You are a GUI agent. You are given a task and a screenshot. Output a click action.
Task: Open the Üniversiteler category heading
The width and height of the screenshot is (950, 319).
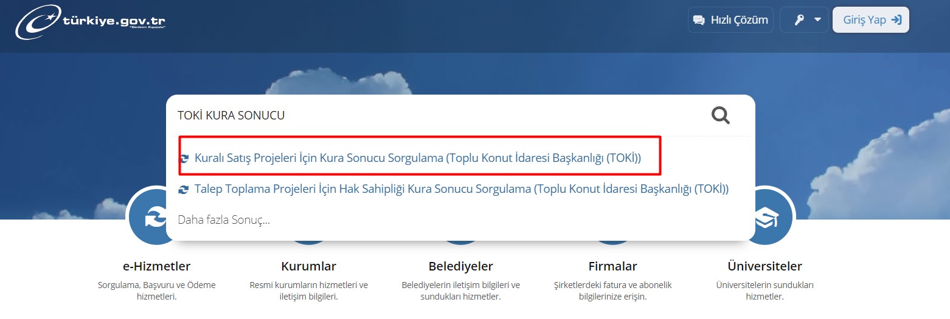(765, 266)
